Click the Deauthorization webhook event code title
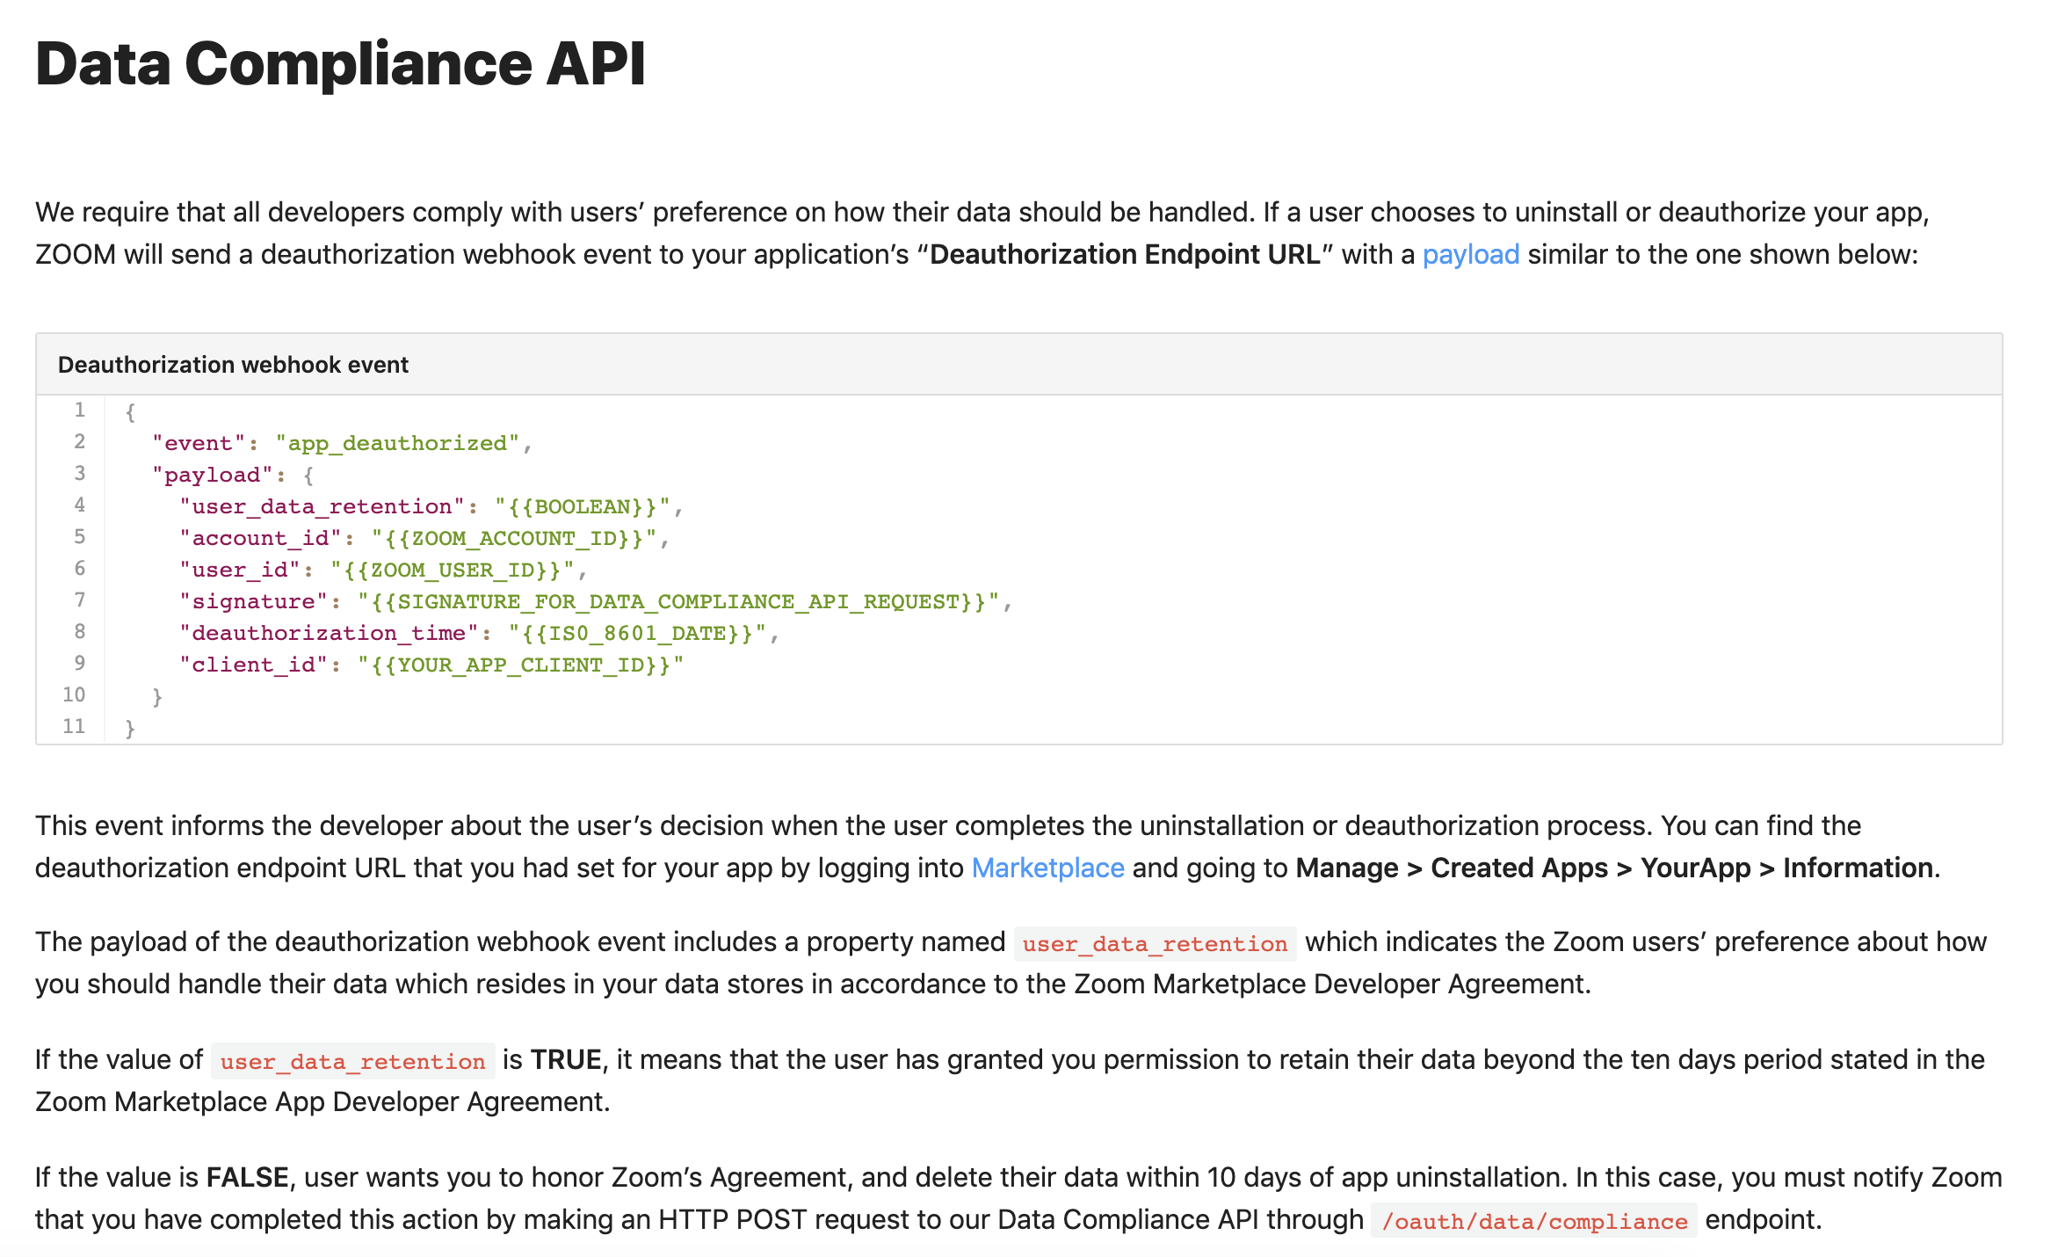The width and height of the screenshot is (2065, 1257). (233, 365)
